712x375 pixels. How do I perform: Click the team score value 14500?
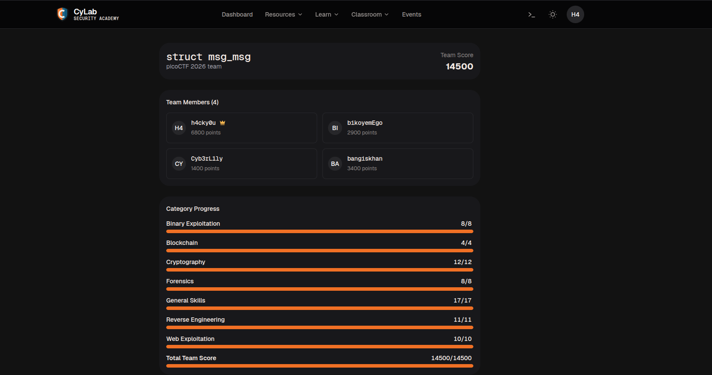[x=459, y=66]
